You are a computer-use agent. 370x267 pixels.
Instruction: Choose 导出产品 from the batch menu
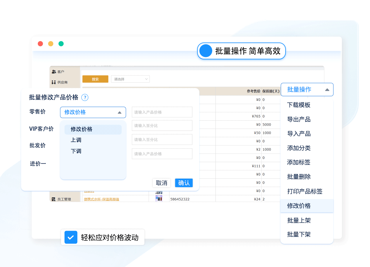tap(299, 119)
